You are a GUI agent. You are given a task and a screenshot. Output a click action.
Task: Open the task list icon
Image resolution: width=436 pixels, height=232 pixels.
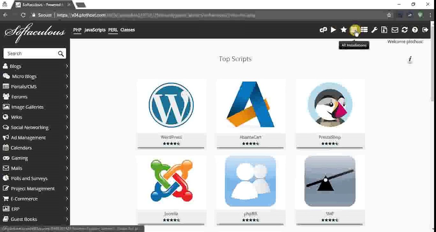pyautogui.click(x=364, y=30)
